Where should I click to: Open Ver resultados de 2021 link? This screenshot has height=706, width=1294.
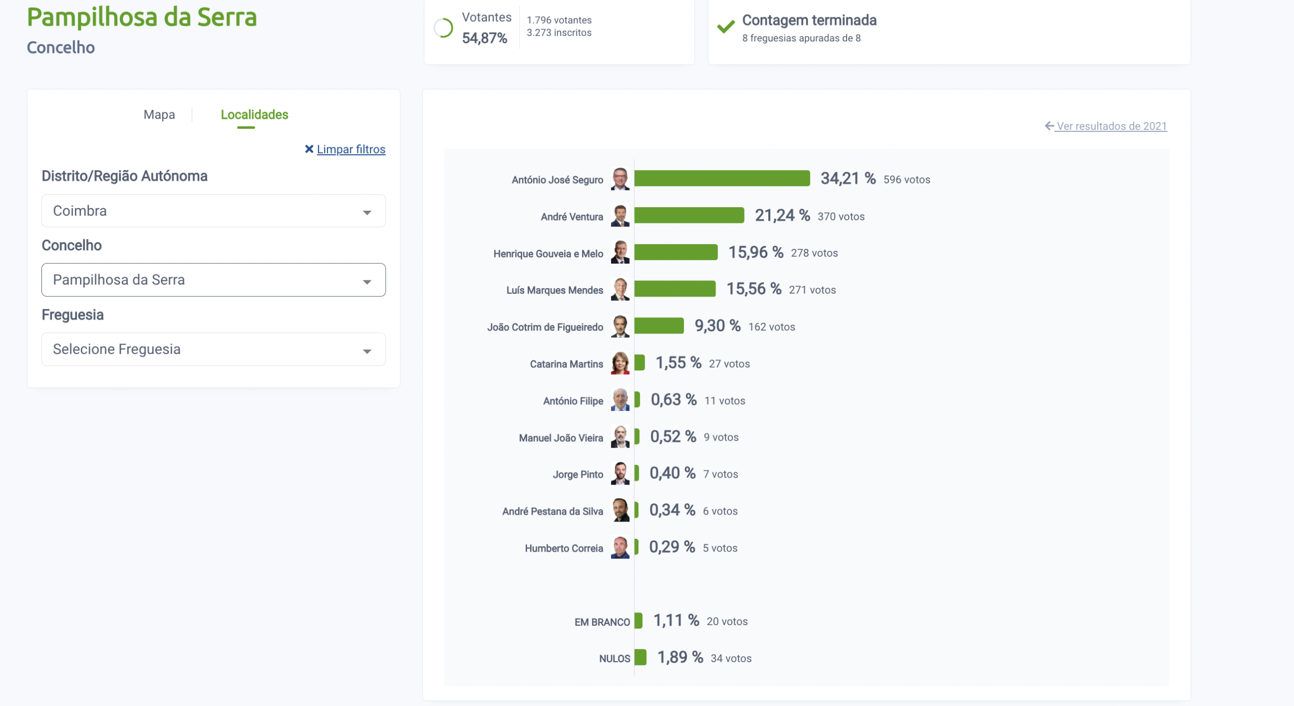click(x=1112, y=126)
